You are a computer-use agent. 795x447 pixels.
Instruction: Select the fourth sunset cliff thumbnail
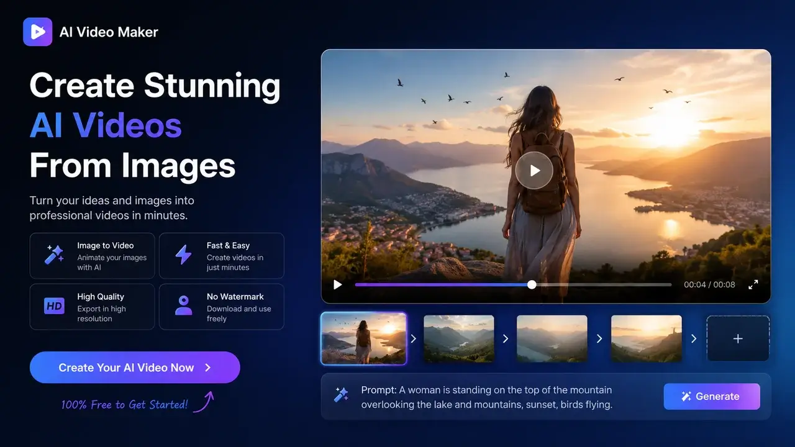[647, 338]
